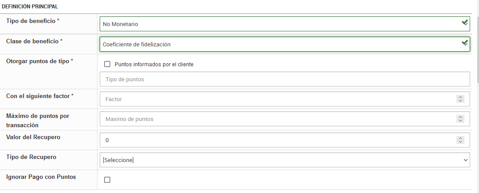479x193 pixels.
Task: Decrease Factor with the stepper down arrow
Action: (460, 101)
